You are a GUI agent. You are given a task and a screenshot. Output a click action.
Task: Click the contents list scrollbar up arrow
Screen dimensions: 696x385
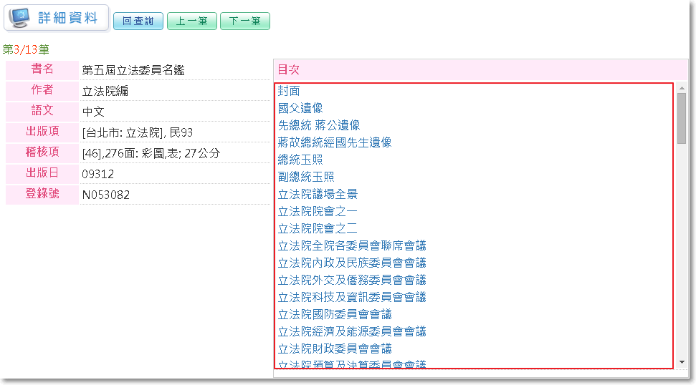pyautogui.click(x=682, y=87)
